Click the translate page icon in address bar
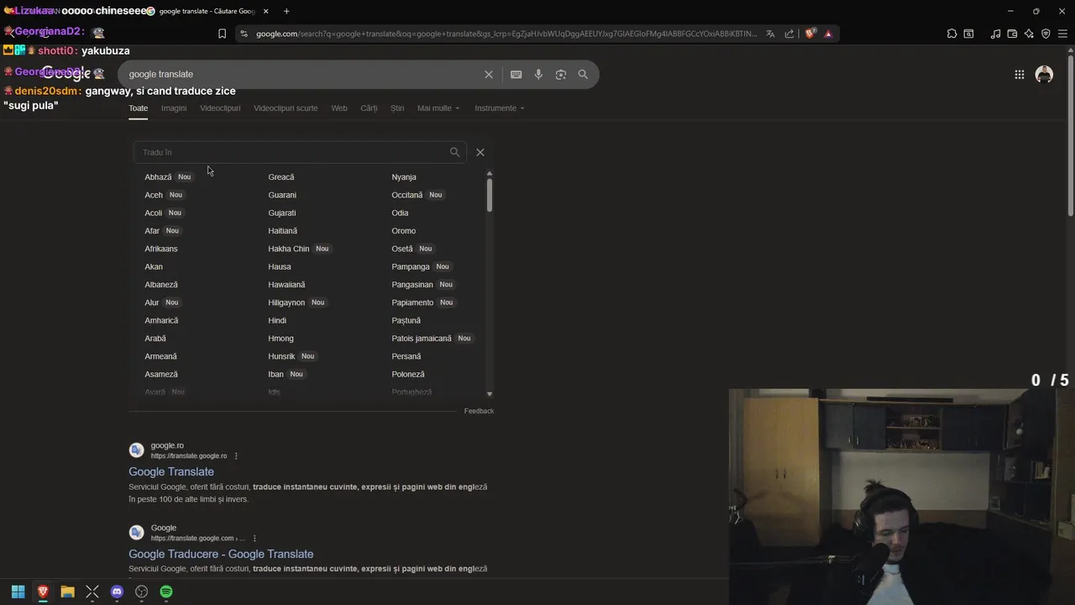 coord(770,34)
